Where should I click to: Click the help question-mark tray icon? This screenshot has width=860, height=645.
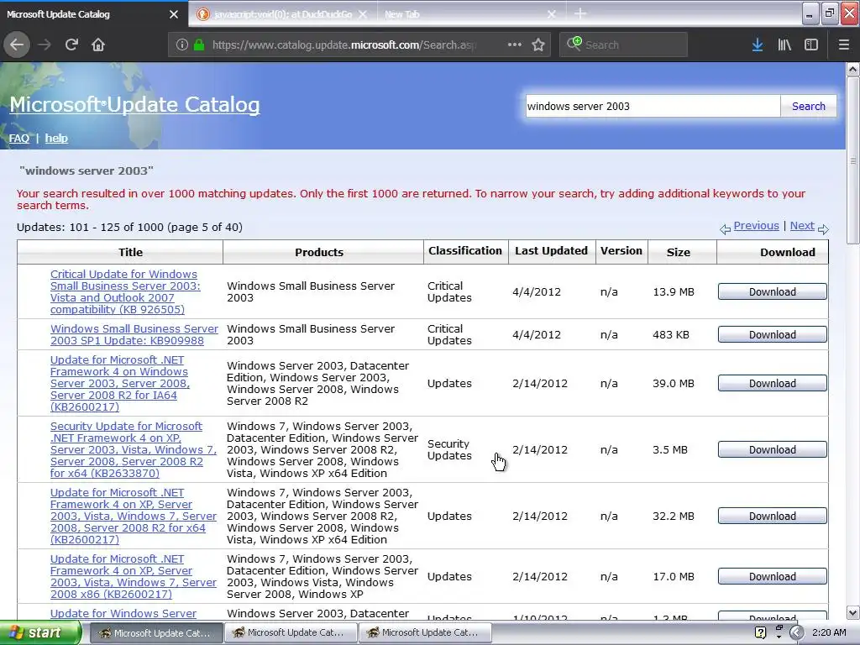760,632
